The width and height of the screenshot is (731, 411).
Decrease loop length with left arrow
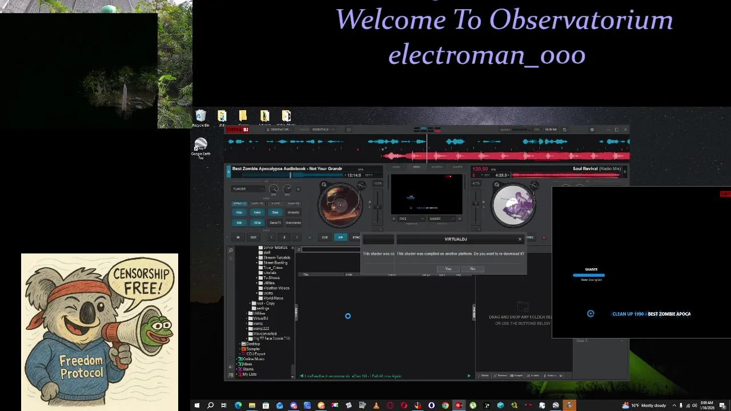[x=271, y=237]
